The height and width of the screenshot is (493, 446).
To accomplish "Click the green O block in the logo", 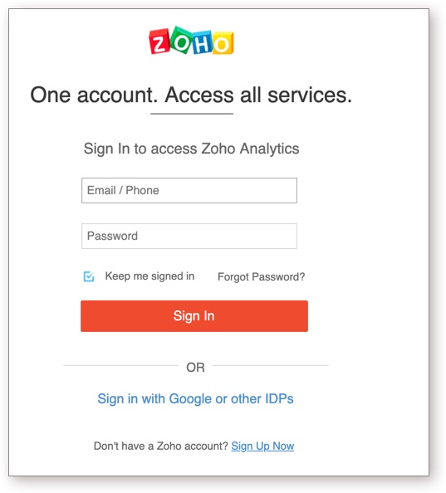I will tap(181, 40).
